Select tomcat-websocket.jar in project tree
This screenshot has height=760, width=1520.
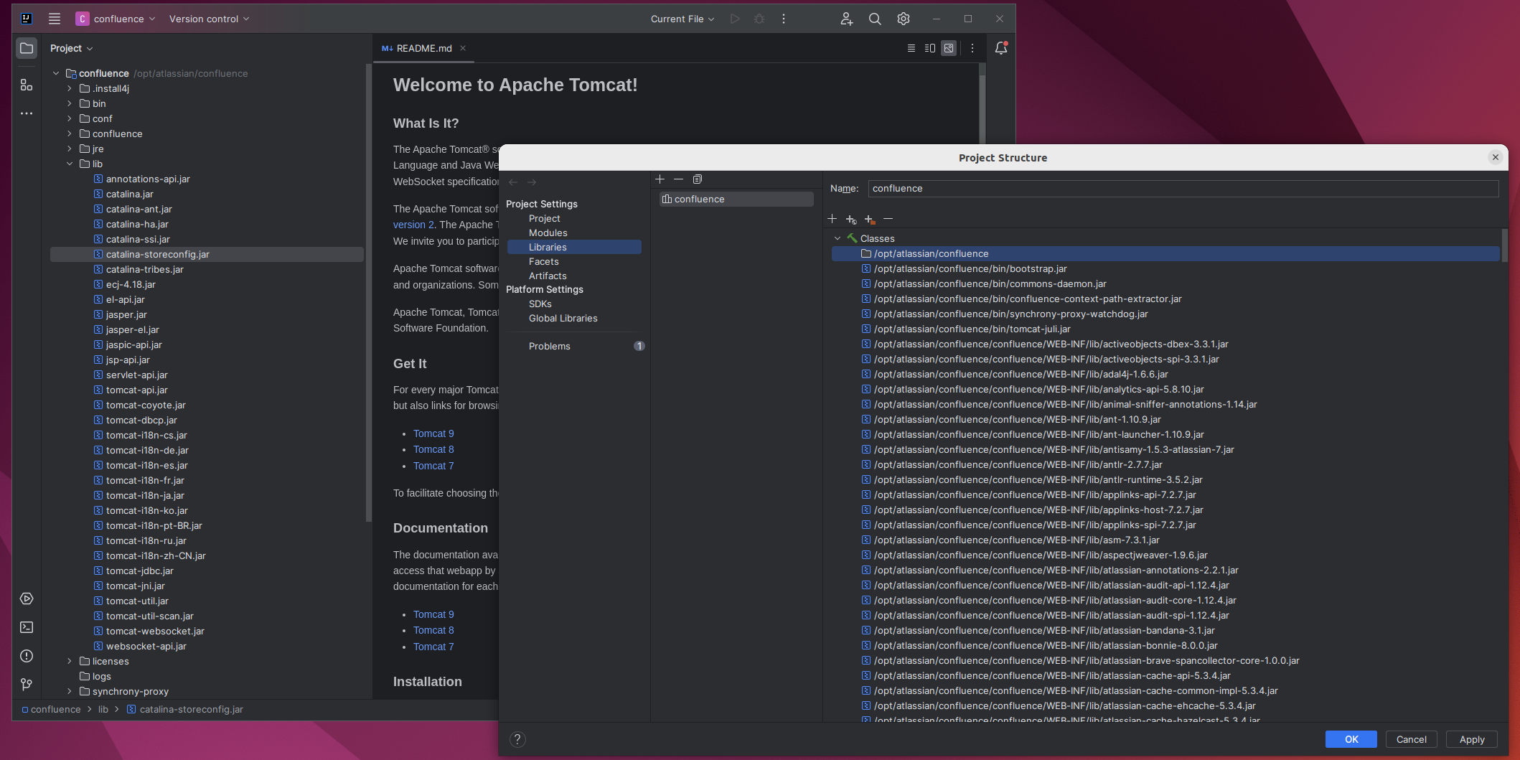tap(155, 631)
